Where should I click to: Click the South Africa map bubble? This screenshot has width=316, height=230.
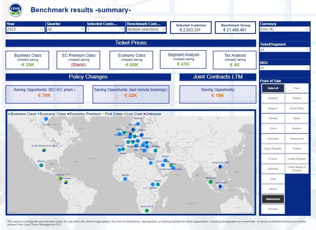pyautogui.click(x=147, y=211)
